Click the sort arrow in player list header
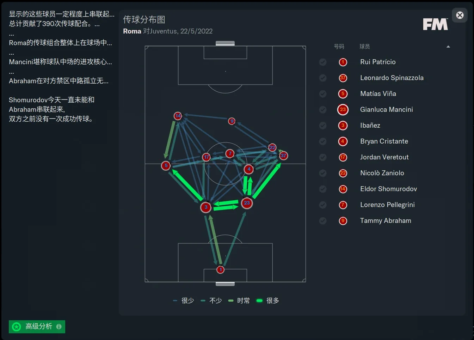This screenshot has height=340, width=474. pos(448,47)
